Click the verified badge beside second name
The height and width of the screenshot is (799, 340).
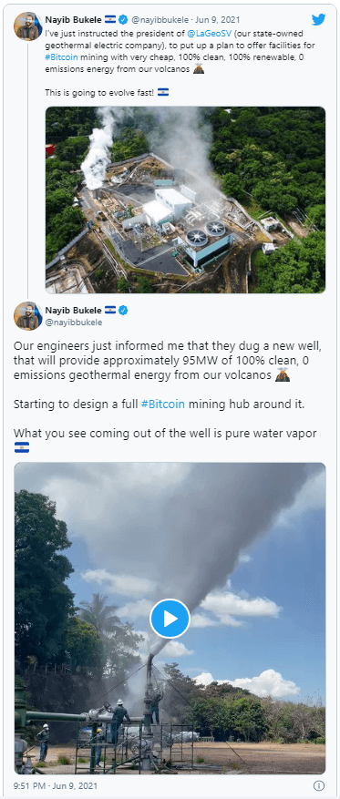coord(123,311)
